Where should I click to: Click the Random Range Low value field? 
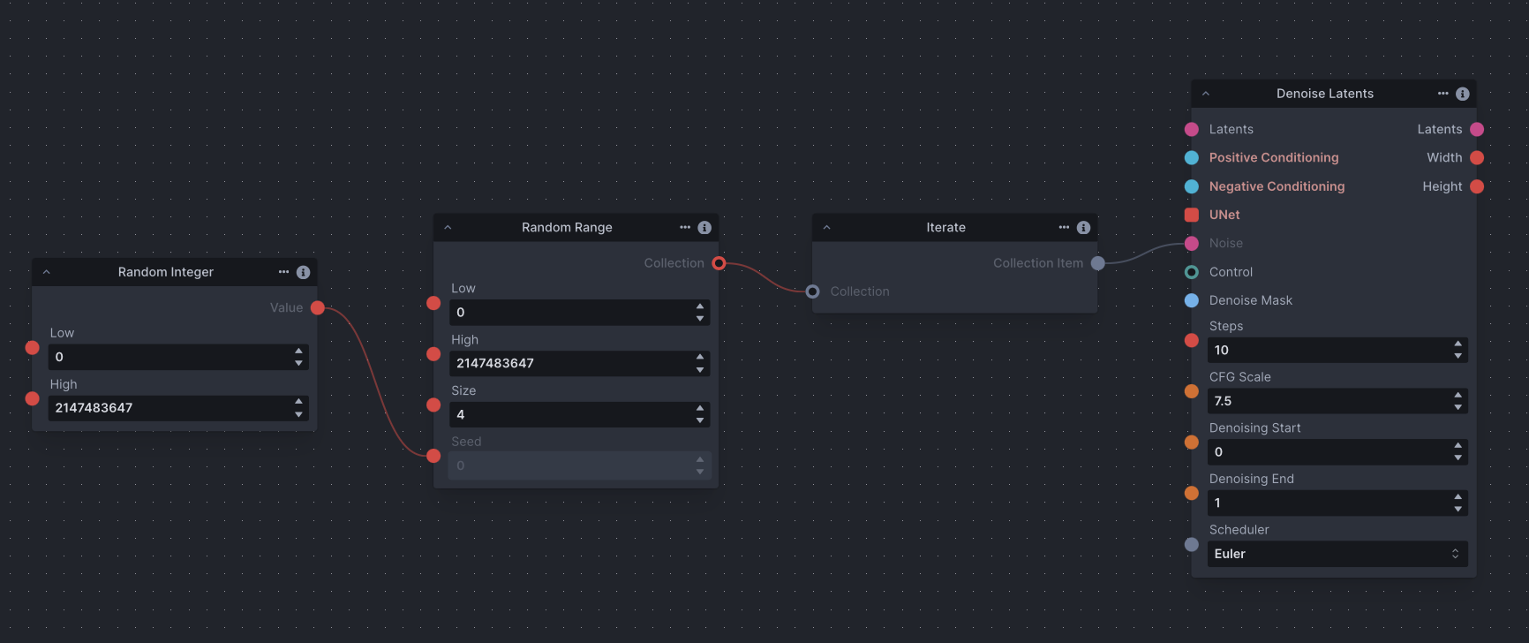580,313
